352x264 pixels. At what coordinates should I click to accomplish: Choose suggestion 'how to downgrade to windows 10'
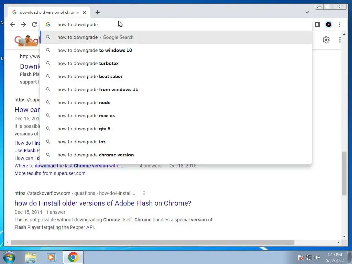tap(176, 50)
